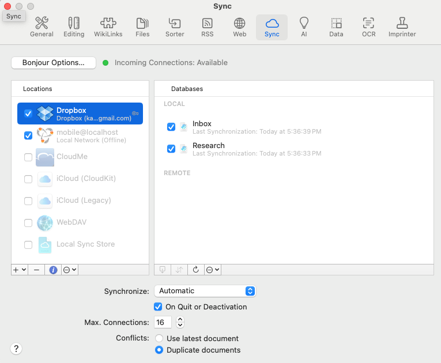Open the Synchronize Automatic dropdown
The image size is (441, 363).
(205, 291)
